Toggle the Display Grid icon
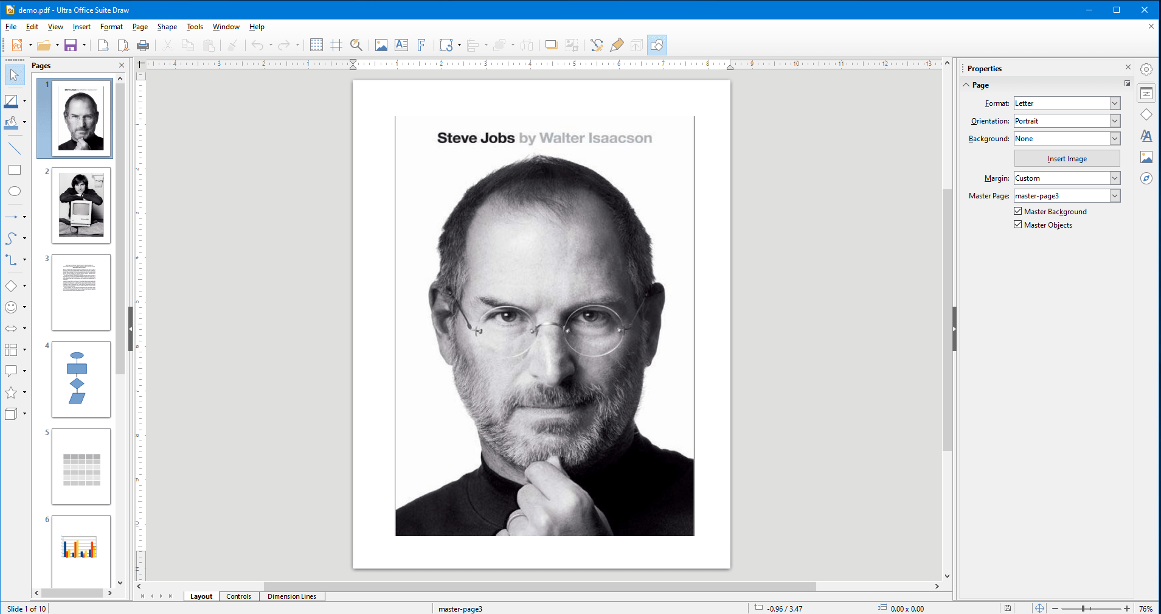The height and width of the screenshot is (614, 1161). tap(316, 45)
